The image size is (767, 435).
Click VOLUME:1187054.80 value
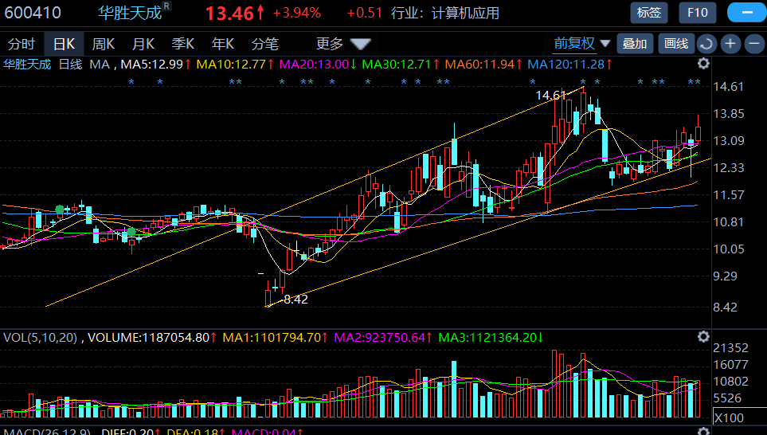[x=151, y=338]
